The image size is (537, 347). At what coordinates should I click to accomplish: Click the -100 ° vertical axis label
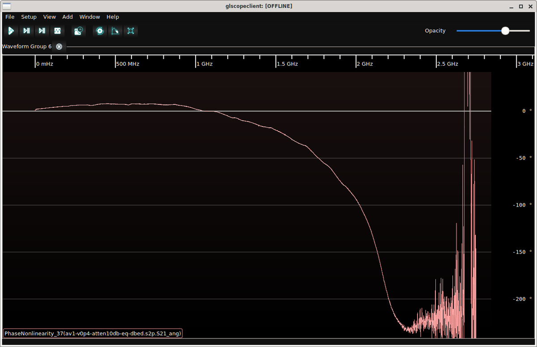click(523, 205)
